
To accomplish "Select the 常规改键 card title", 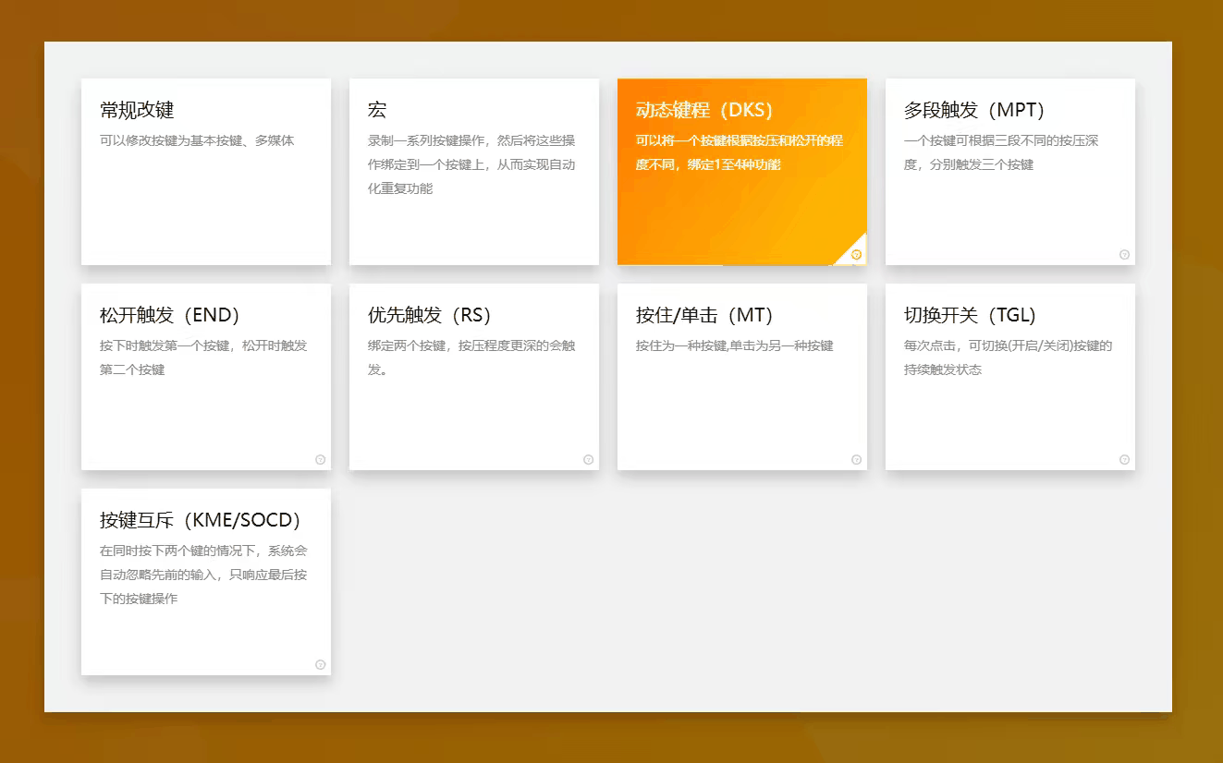I will (137, 110).
